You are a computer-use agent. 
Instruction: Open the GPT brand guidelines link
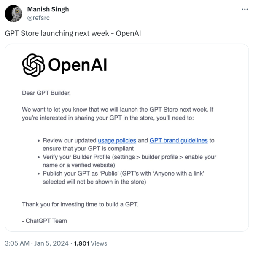178,141
